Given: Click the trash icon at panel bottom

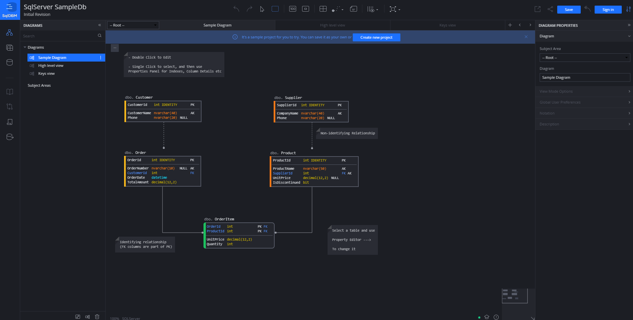Looking at the screenshot, I should [x=97, y=317].
